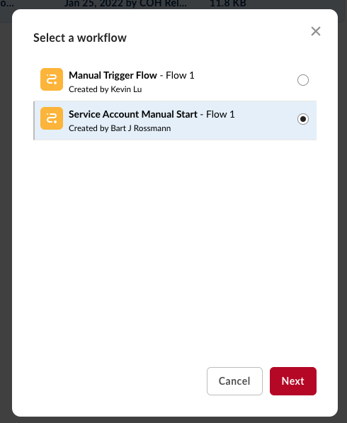Choose the Manual Trigger Flow title text
The height and width of the screenshot is (423, 347).
[x=113, y=75]
